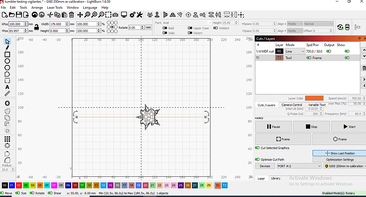The height and width of the screenshot is (197, 366).
Task: Select the Text tool A icon
Action: (x=7, y=87)
